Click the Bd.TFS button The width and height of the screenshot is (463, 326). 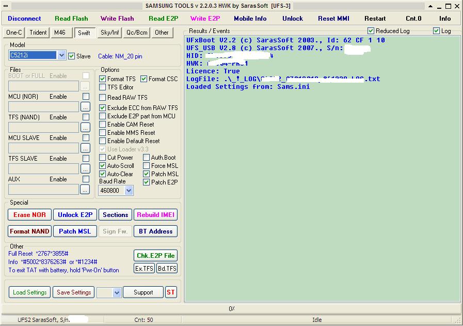pyautogui.click(x=167, y=268)
